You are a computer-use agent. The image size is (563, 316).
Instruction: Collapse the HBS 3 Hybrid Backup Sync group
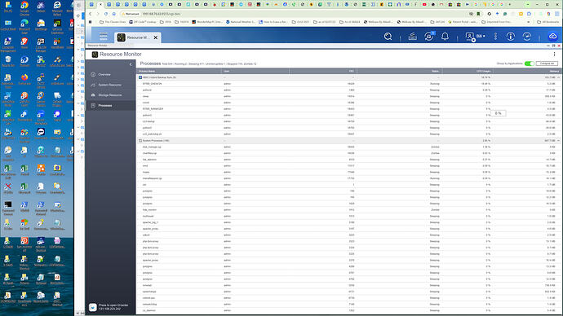[x=558, y=77]
